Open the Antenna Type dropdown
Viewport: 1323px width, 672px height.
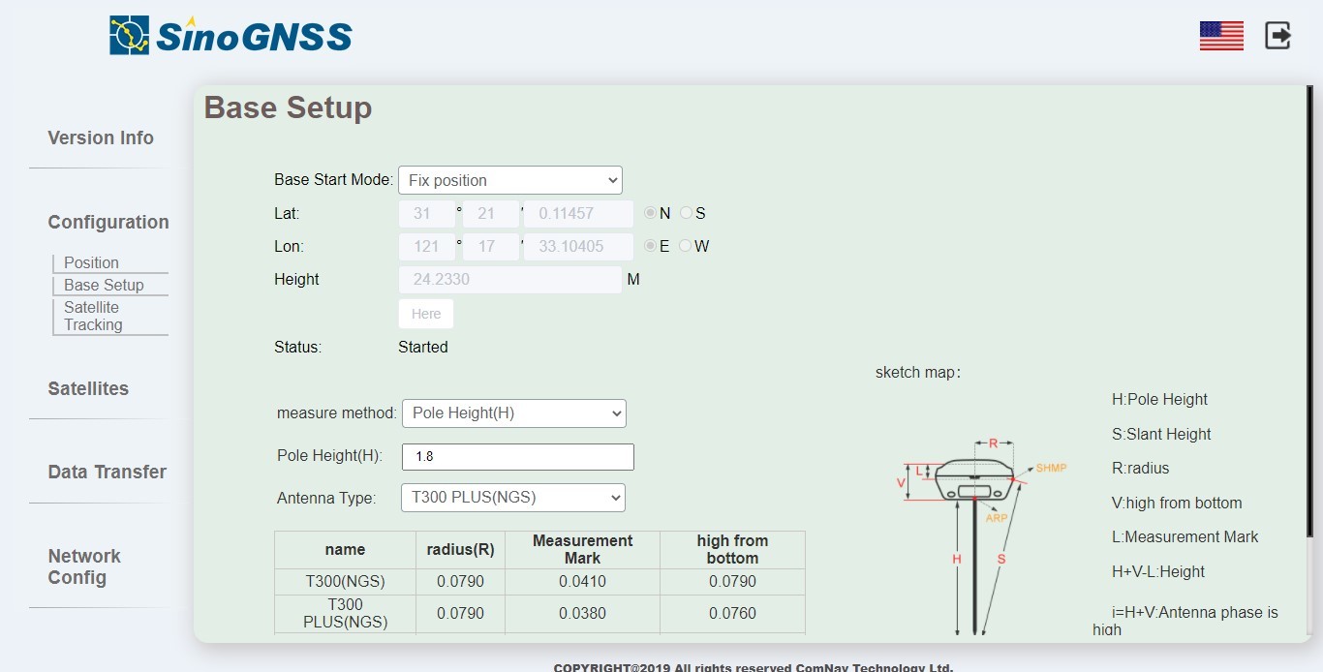click(513, 498)
